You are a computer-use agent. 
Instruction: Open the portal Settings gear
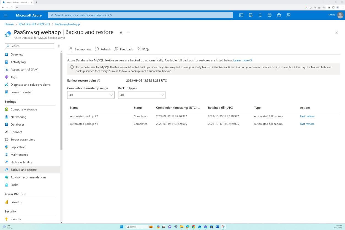pyautogui.click(x=269, y=15)
